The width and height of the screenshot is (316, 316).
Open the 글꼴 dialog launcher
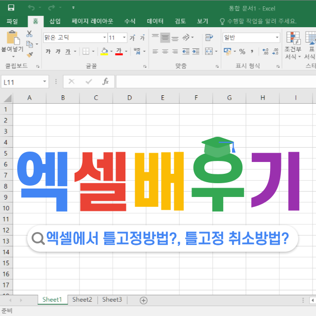click(145, 66)
